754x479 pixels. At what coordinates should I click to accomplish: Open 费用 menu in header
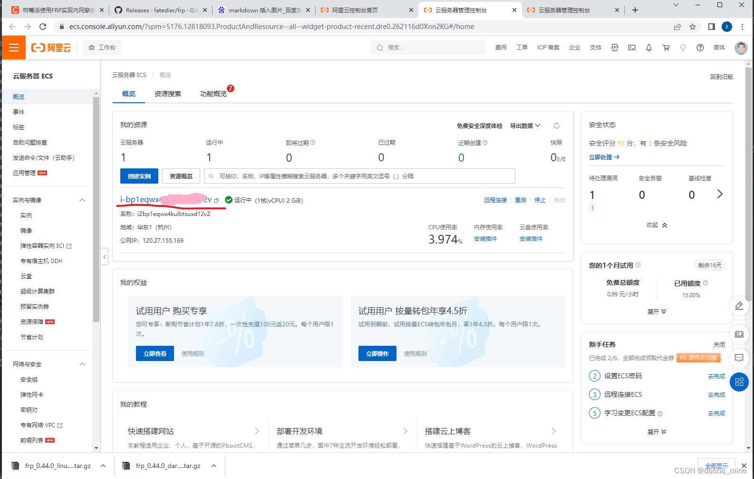(x=501, y=48)
